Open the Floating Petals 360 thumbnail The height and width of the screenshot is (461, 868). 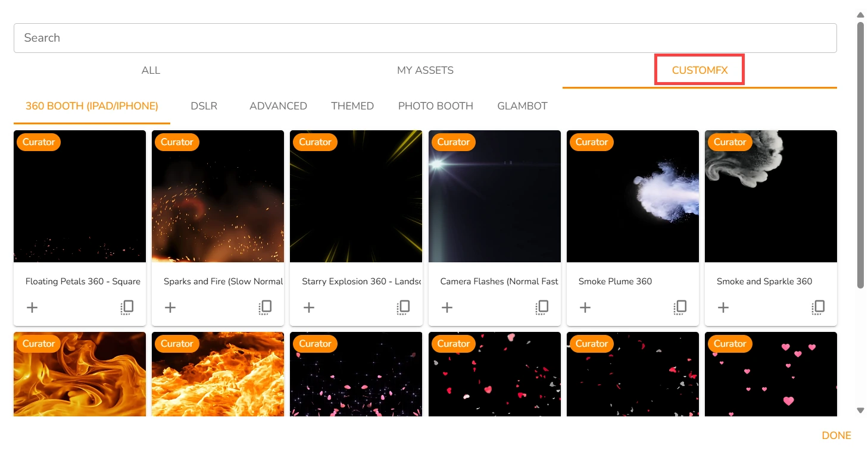(80, 196)
